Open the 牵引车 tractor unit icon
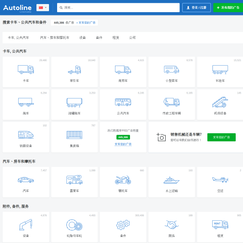243x243 pixels. click(x=75, y=70)
